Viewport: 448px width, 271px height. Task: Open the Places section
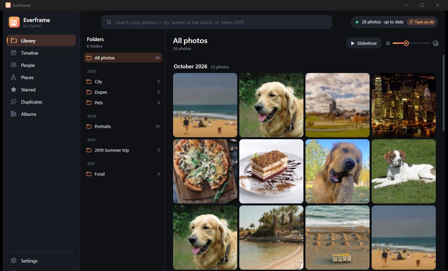[x=41, y=77]
